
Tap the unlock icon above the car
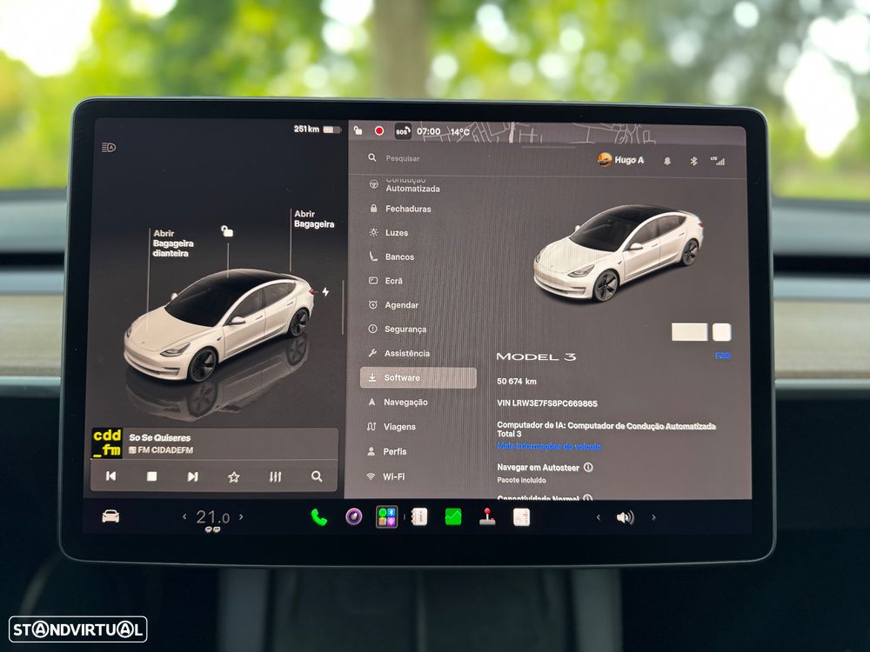click(x=227, y=230)
